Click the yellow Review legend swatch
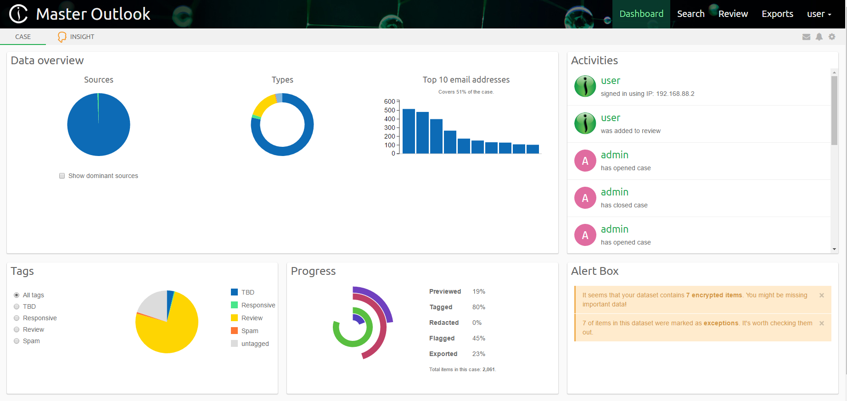847x401 pixels. click(x=234, y=318)
